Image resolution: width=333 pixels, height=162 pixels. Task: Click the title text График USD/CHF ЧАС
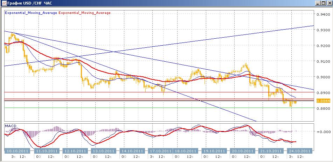tap(29, 3)
